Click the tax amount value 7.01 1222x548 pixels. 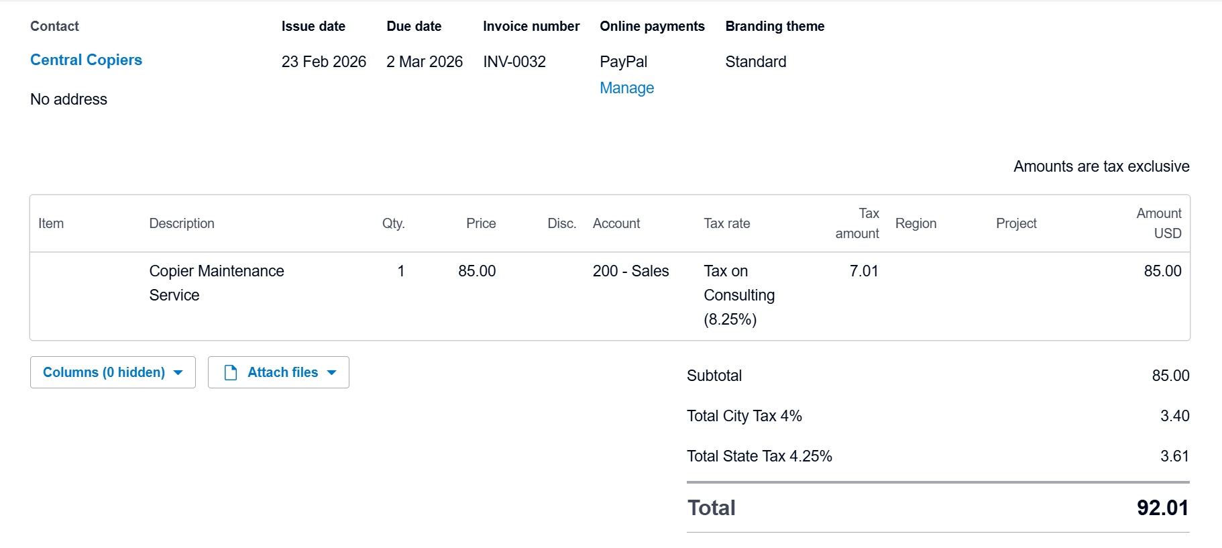pyautogui.click(x=863, y=271)
